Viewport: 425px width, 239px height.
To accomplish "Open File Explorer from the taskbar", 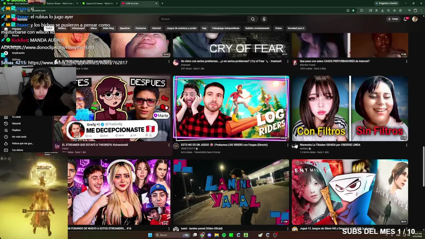I will point(216,235).
